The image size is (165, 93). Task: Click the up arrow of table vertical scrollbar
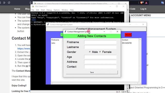point(140,39)
